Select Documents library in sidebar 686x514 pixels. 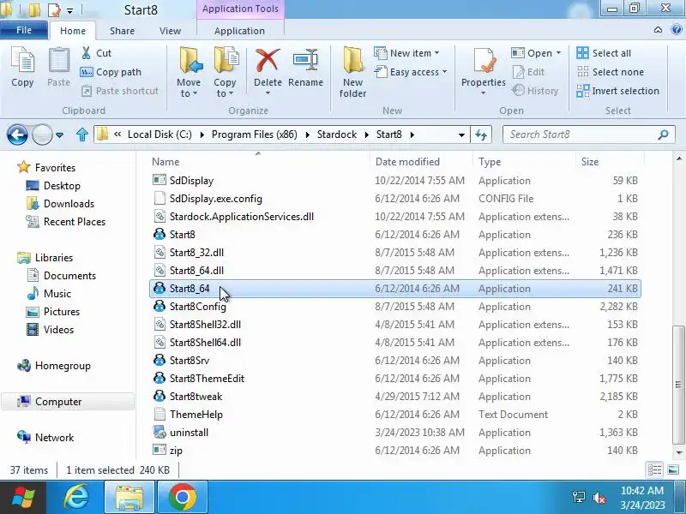point(61,275)
